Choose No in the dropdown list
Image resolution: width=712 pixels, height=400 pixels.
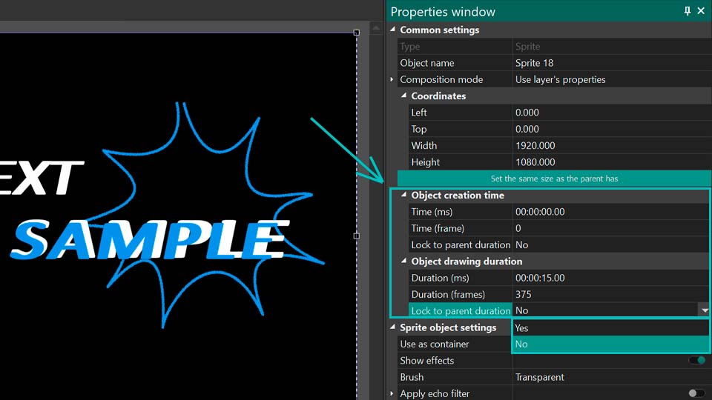pyautogui.click(x=610, y=344)
